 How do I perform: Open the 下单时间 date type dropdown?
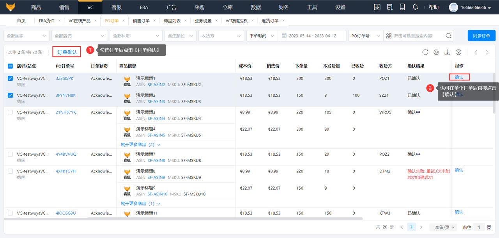[262, 36]
